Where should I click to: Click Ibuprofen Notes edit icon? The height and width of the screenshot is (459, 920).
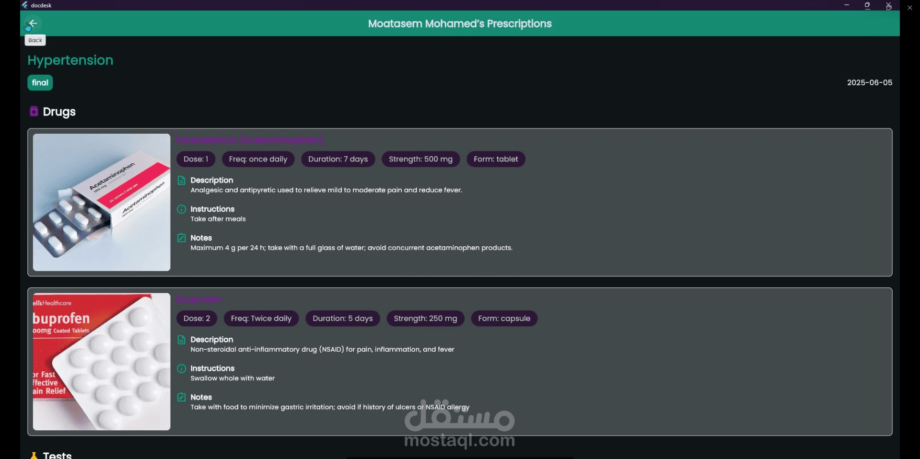[181, 397]
